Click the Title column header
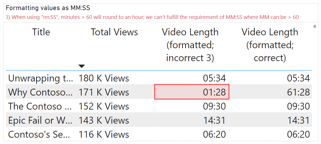 click(41, 32)
